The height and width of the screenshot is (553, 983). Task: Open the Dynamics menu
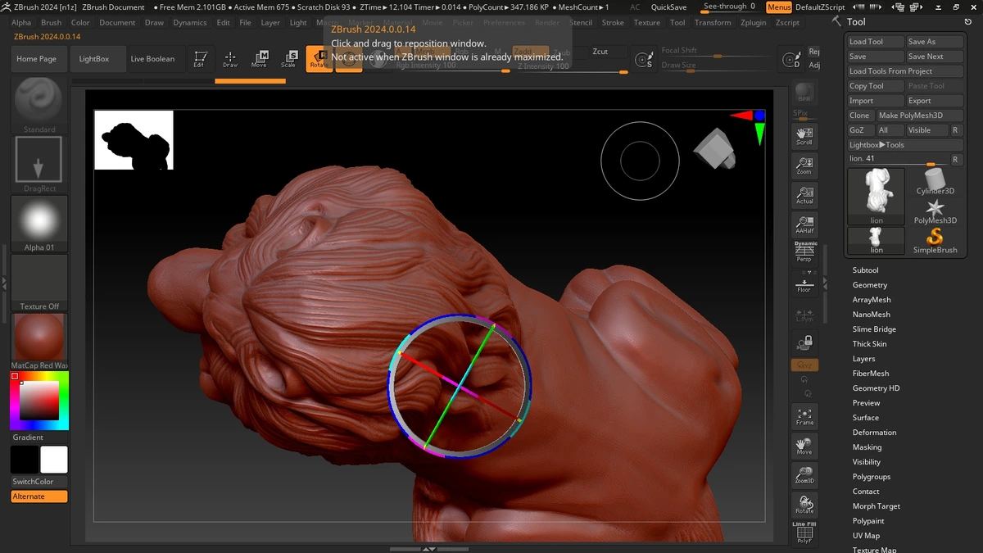tap(190, 23)
